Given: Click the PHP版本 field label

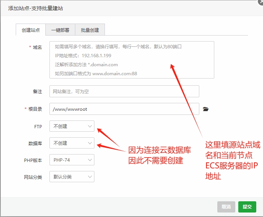Looking at the screenshot, I should pos(33,161).
